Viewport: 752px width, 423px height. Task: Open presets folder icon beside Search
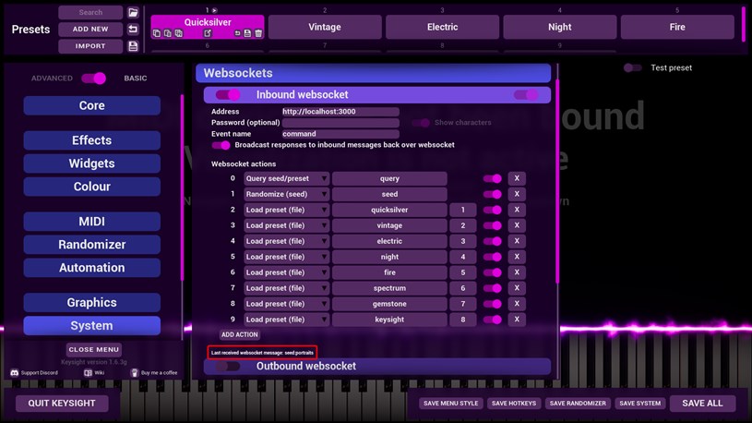(x=133, y=13)
